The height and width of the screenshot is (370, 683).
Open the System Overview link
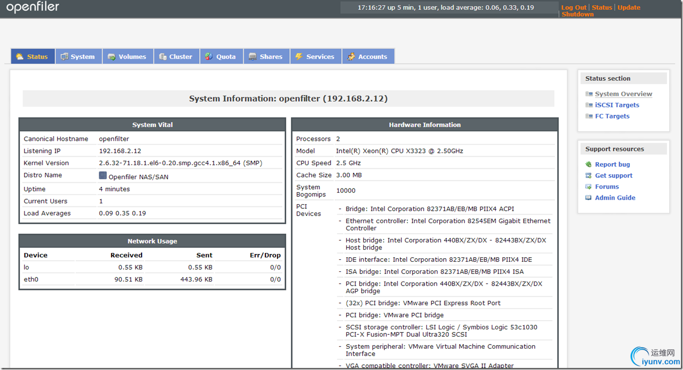[x=623, y=94]
